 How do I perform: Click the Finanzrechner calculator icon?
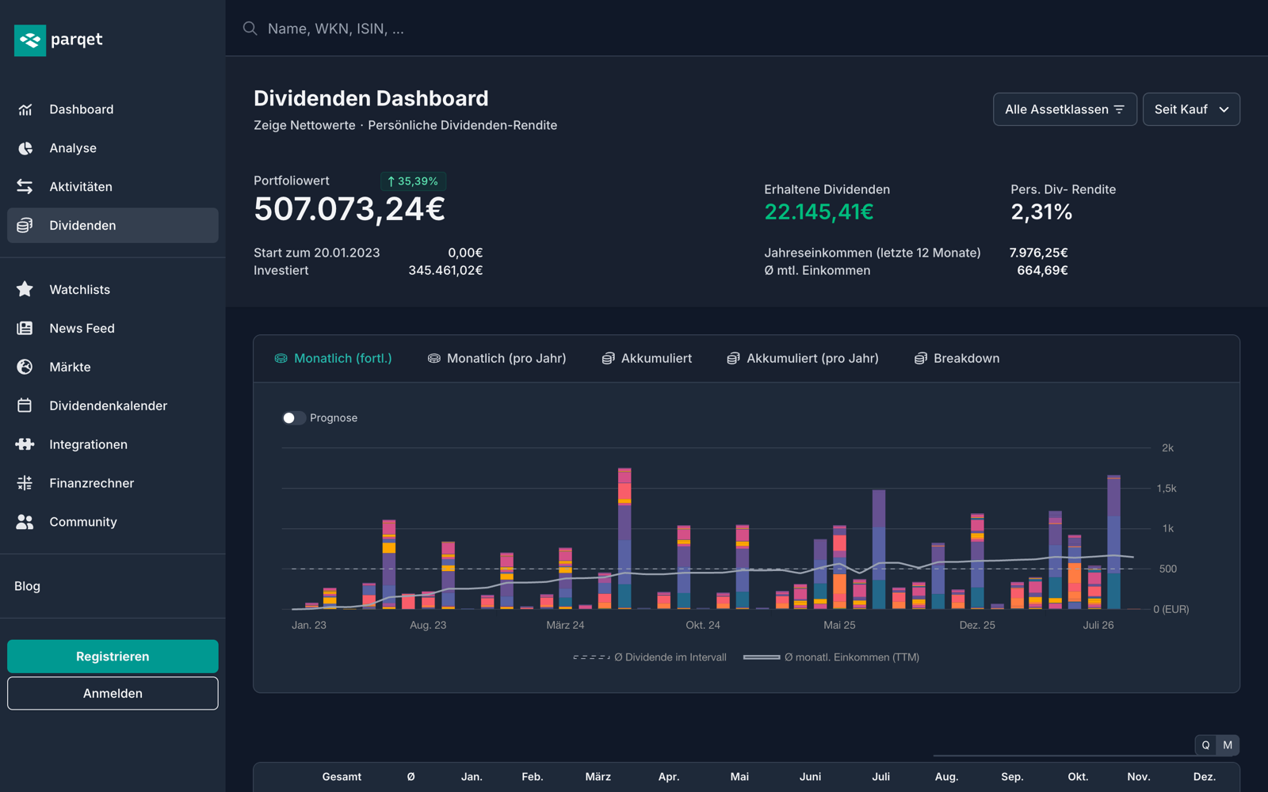click(x=25, y=483)
